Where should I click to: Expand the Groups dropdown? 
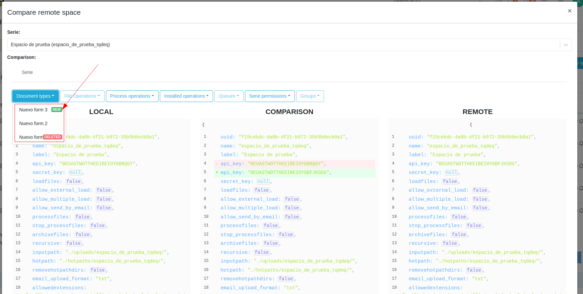[x=310, y=96]
